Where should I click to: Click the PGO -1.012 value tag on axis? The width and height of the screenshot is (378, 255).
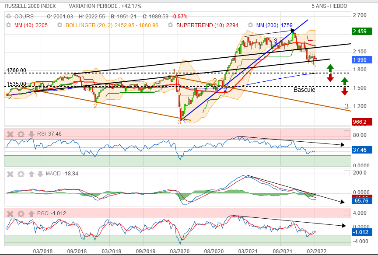pyautogui.click(x=362, y=232)
